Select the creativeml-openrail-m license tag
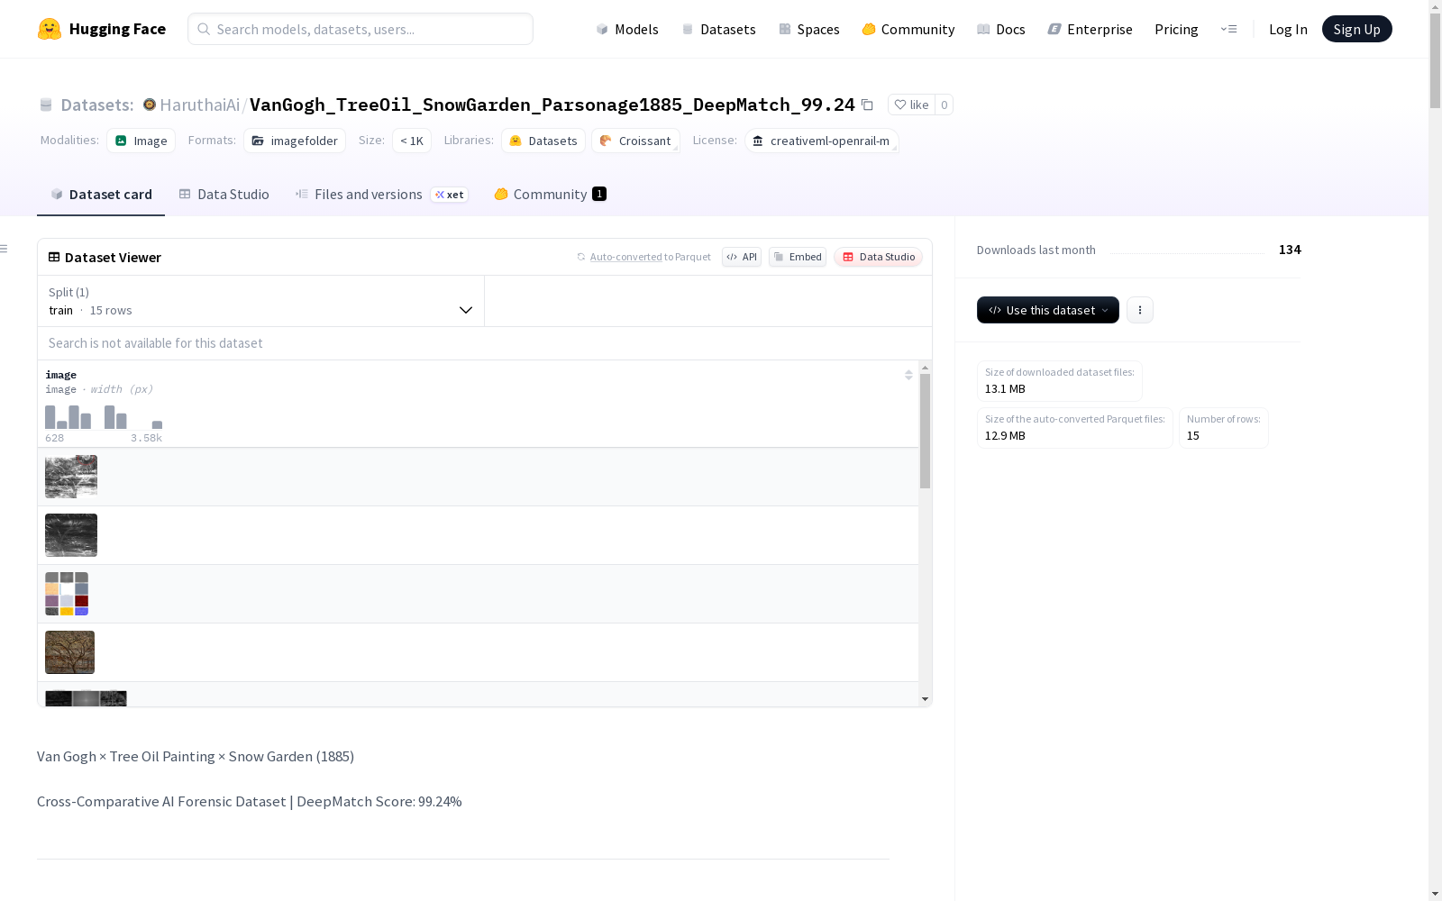Image resolution: width=1442 pixels, height=901 pixels. pyautogui.click(x=821, y=141)
